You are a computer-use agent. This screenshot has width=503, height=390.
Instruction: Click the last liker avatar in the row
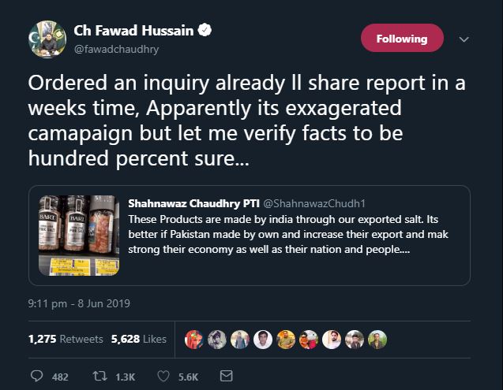click(x=377, y=339)
